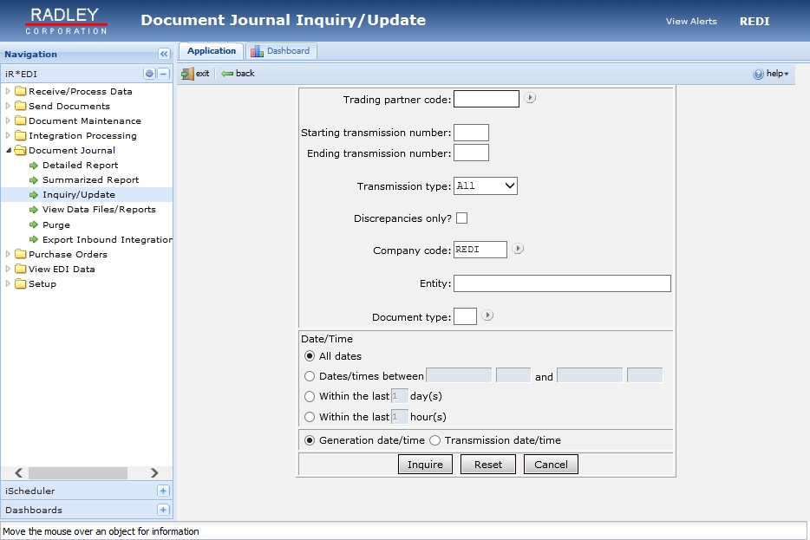Click the Inquire button
The height and width of the screenshot is (540, 810).
pos(424,464)
